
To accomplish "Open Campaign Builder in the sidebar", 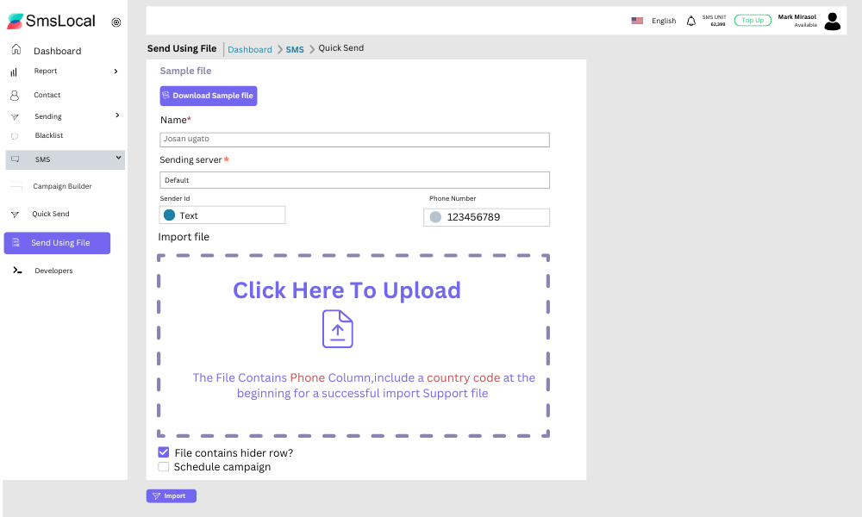I will pyautogui.click(x=62, y=186).
